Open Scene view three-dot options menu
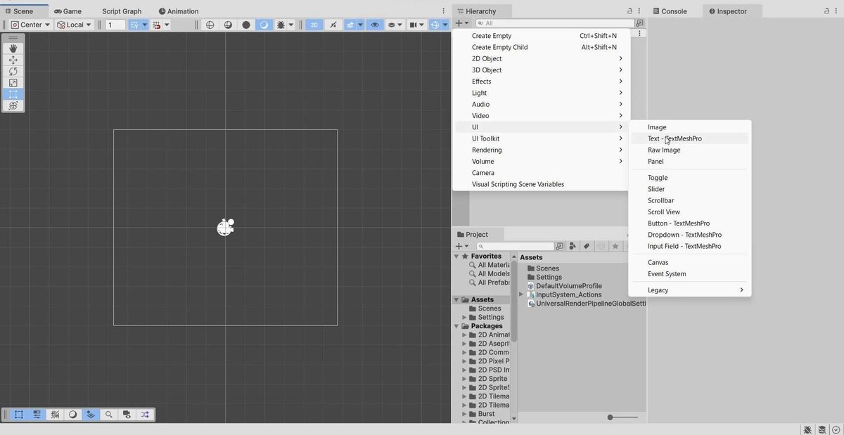The width and height of the screenshot is (844, 435). click(x=443, y=11)
